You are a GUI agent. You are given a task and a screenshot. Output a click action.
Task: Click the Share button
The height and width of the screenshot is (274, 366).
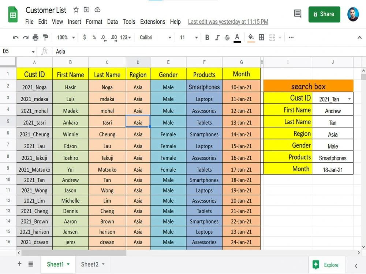[324, 14]
